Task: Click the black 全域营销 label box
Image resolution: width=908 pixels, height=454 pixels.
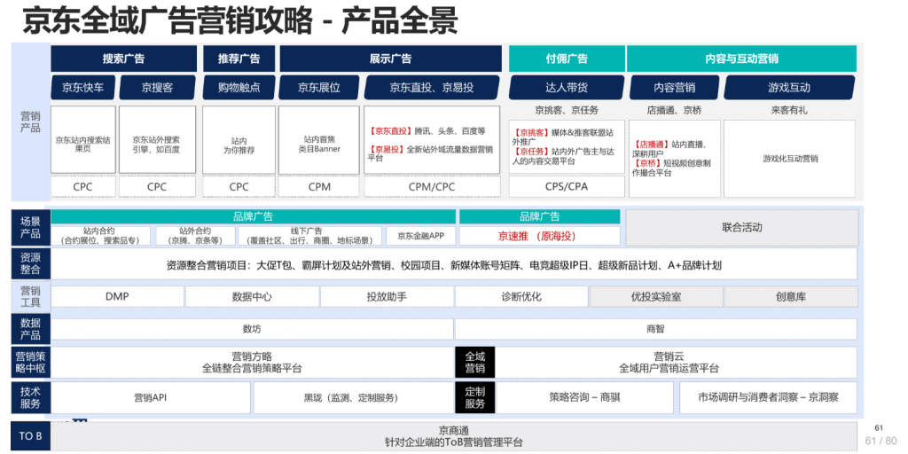Action: [475, 362]
